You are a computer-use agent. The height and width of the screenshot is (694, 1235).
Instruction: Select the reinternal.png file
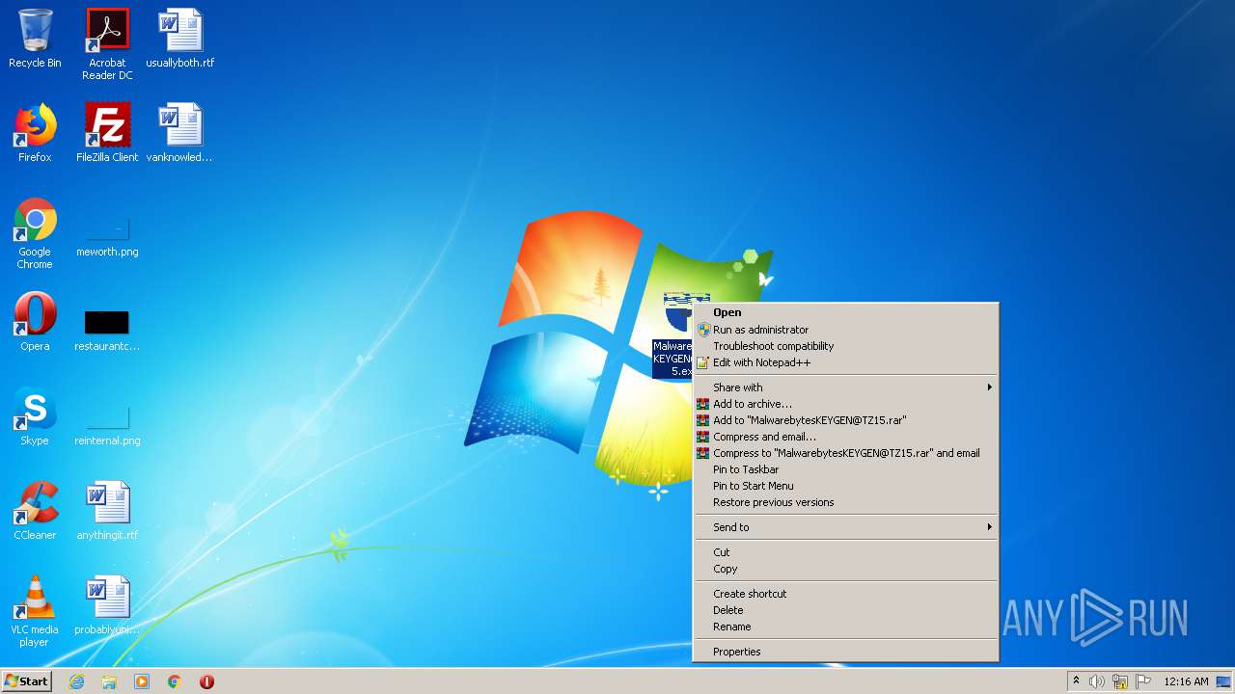tap(107, 424)
